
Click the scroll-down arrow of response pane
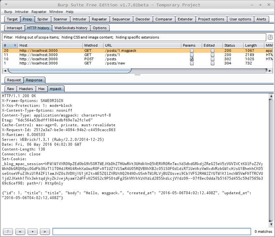pos(272,225)
